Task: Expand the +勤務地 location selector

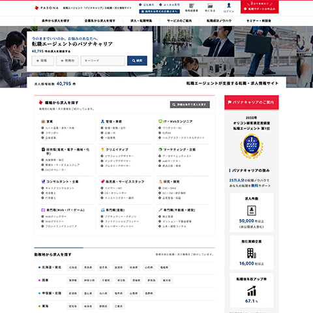Action: click(67, 61)
